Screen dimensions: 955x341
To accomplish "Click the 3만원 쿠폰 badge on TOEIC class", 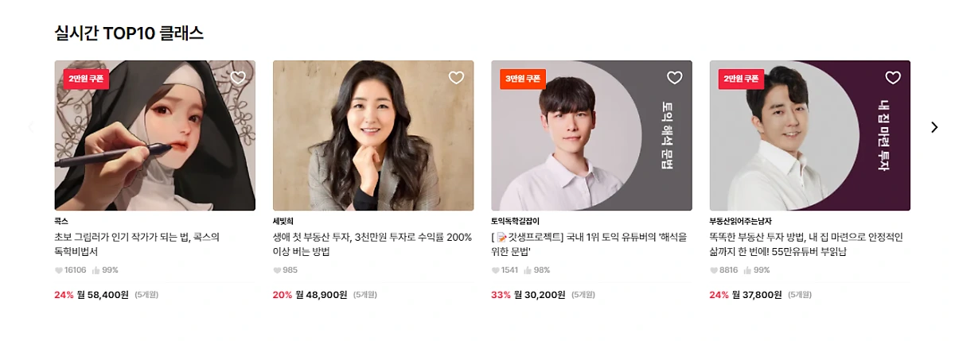I will 523,79.
